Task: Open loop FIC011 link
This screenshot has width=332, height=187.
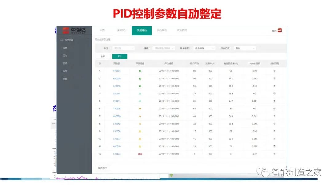Action: tap(117, 101)
